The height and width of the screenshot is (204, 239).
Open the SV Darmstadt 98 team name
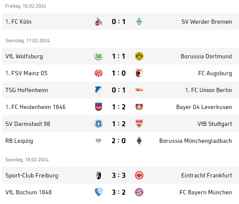coord(28,124)
